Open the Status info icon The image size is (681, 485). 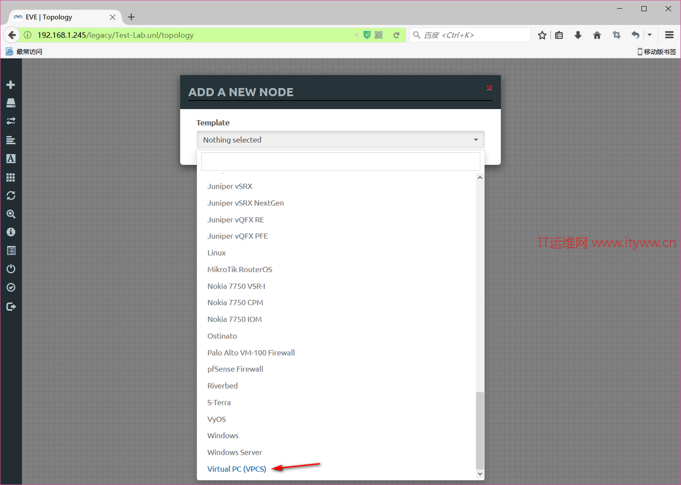click(11, 232)
